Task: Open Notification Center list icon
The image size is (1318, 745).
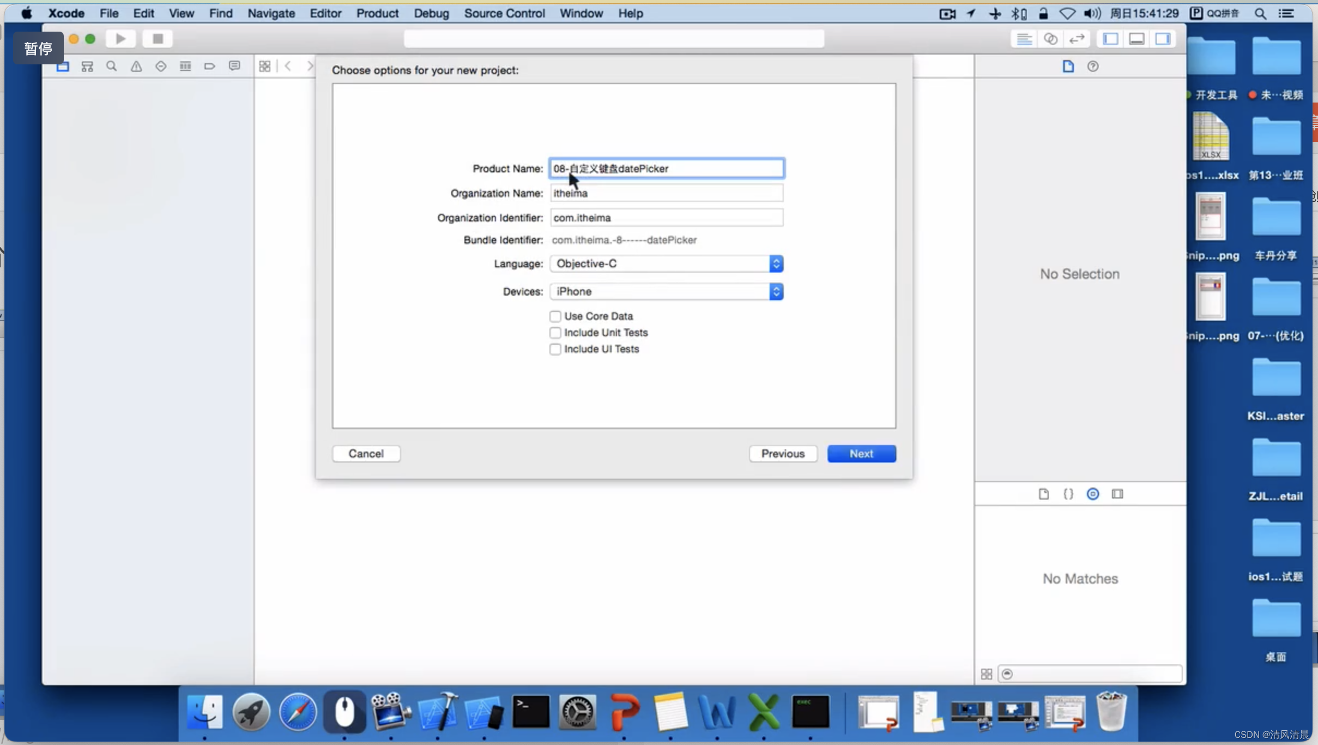Action: point(1286,14)
